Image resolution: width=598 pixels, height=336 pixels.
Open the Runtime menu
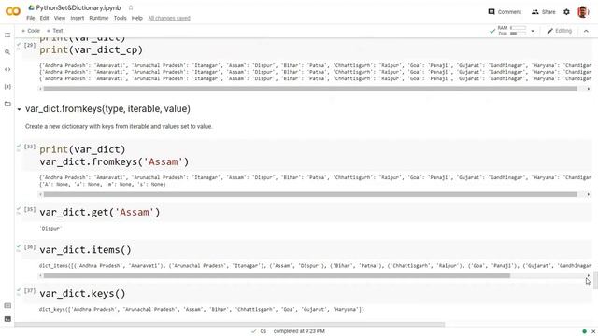coord(99,18)
